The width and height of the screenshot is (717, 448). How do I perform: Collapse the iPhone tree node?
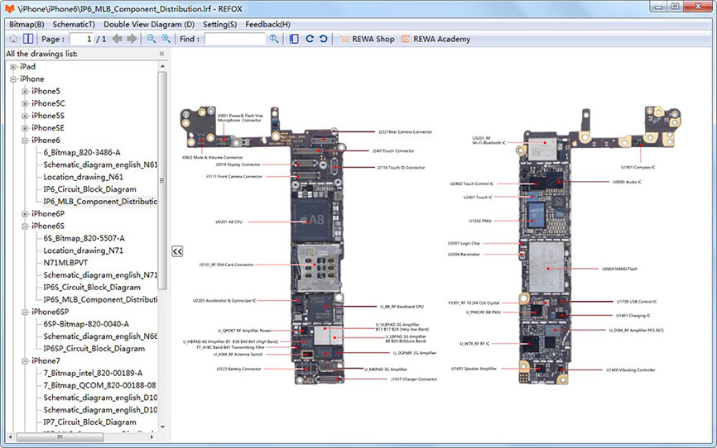point(13,79)
